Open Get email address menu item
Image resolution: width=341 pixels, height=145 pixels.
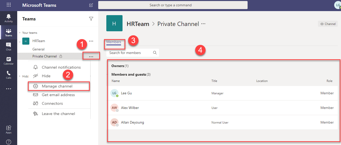[58, 95]
